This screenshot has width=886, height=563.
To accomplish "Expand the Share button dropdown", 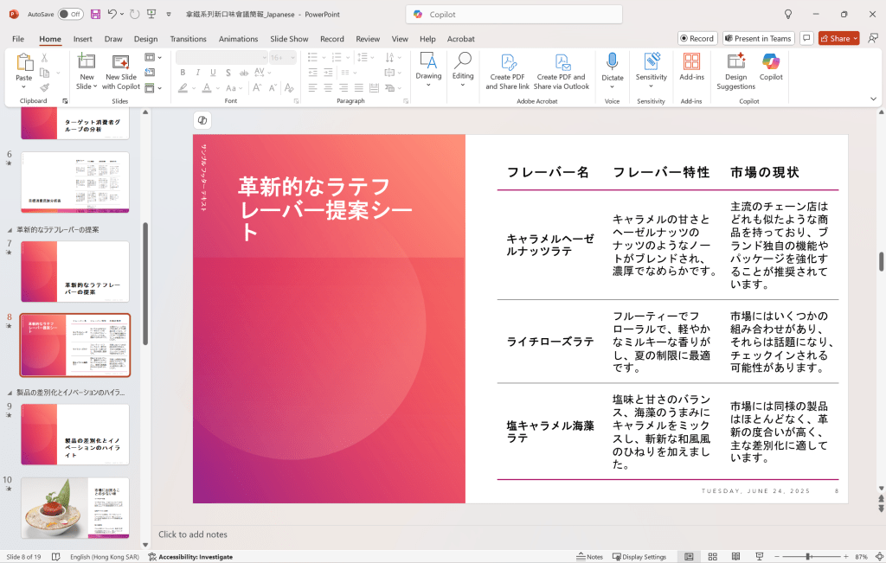I will [x=856, y=38].
